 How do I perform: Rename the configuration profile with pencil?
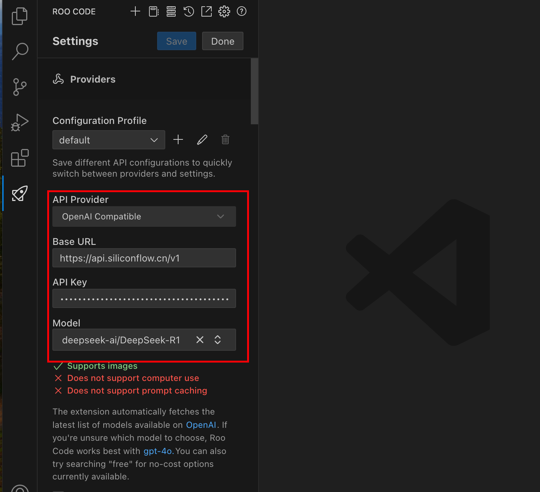[202, 139]
